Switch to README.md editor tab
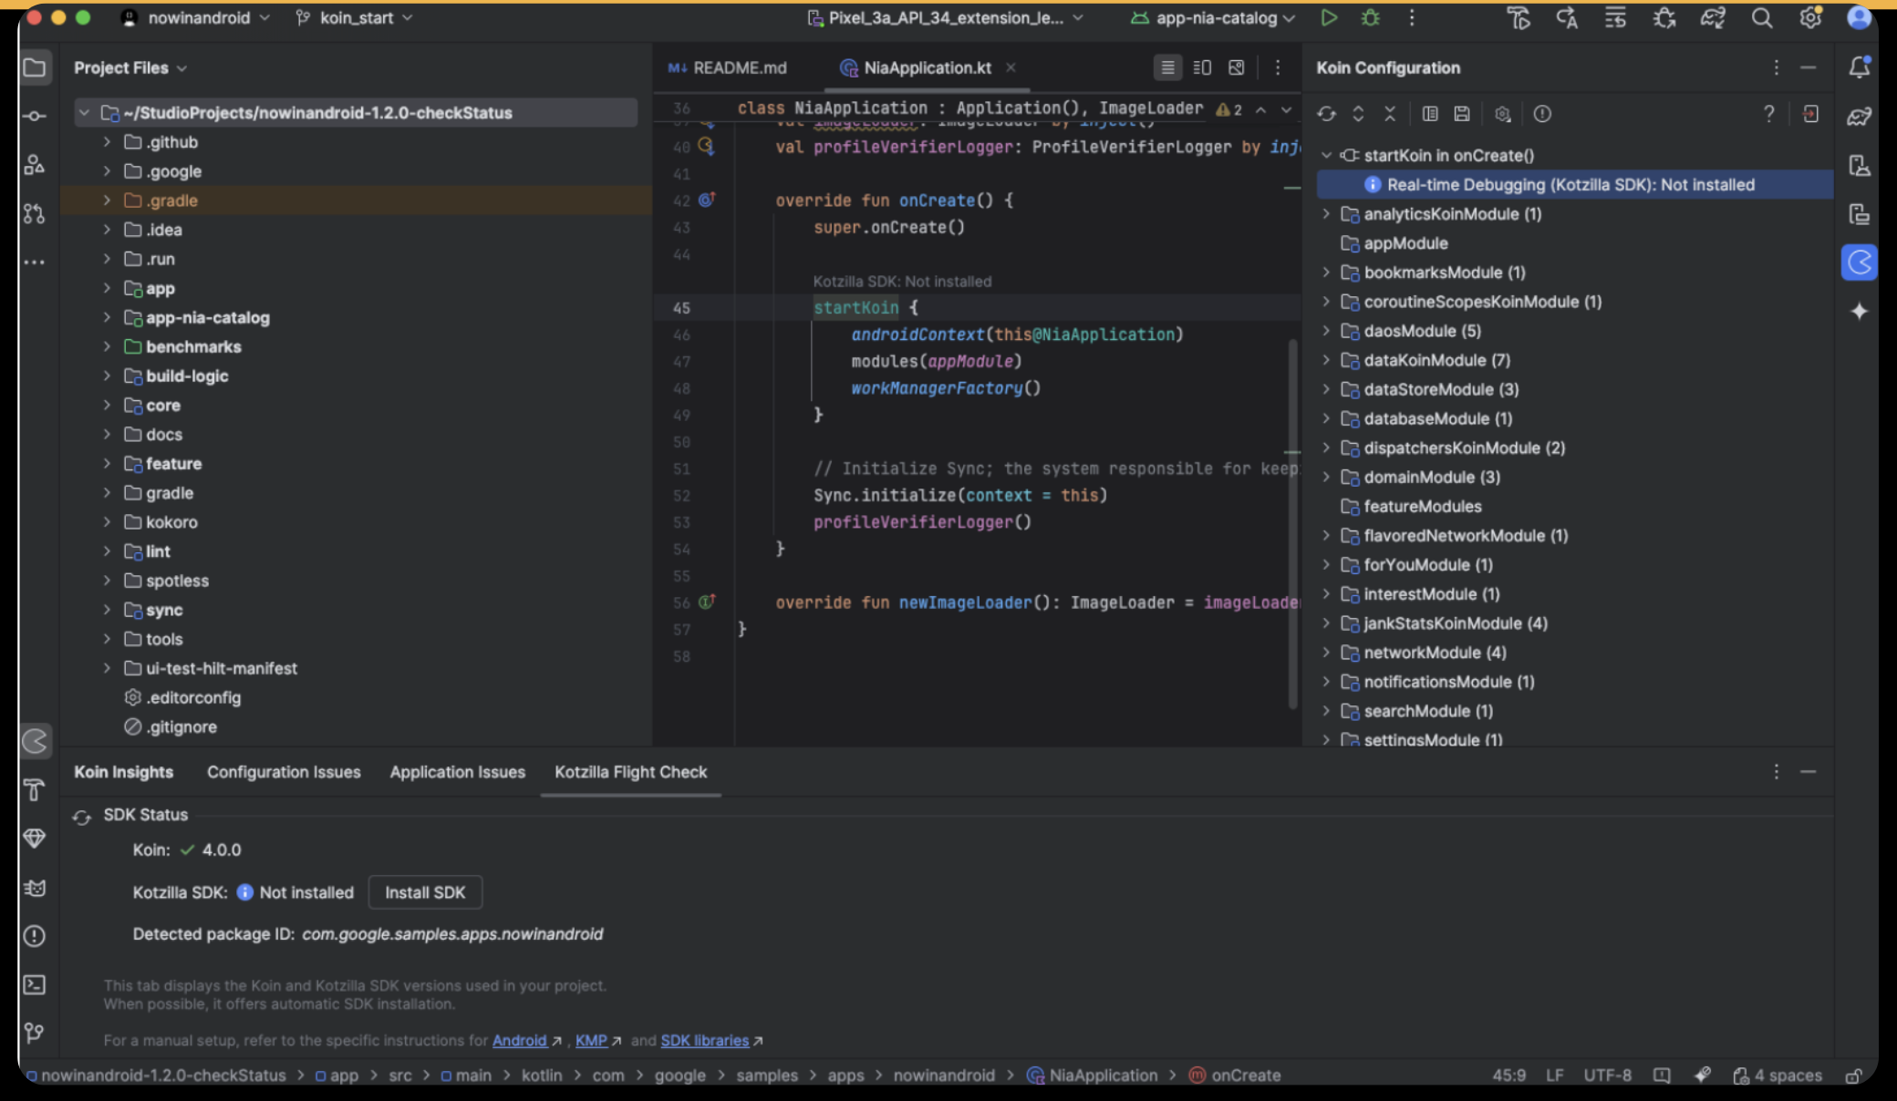 pos(728,68)
